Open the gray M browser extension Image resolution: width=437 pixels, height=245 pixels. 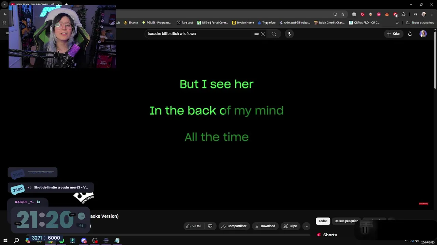pyautogui.click(x=354, y=14)
